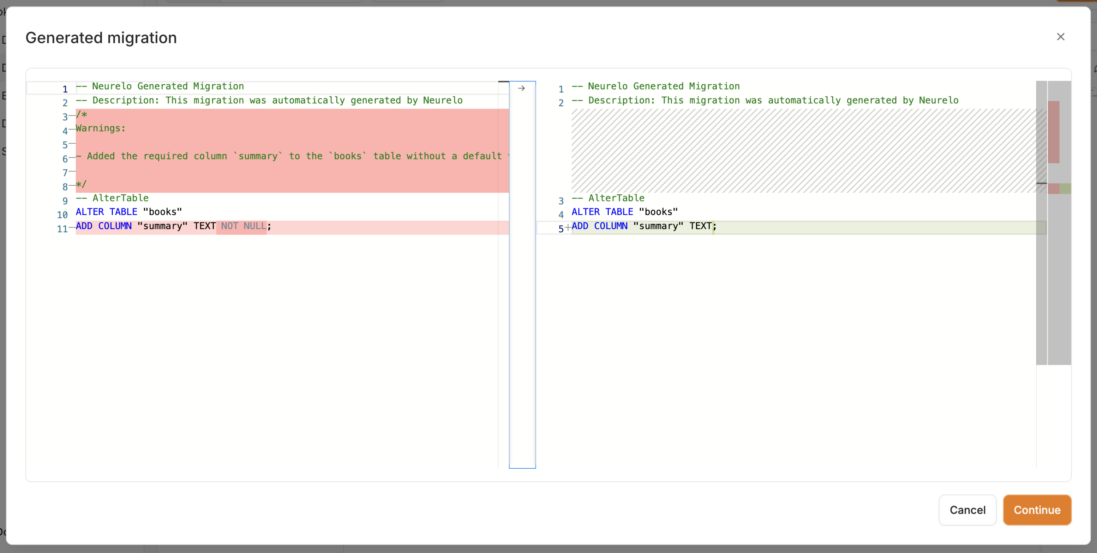Select line number 10 in the original editor

[x=62, y=215]
